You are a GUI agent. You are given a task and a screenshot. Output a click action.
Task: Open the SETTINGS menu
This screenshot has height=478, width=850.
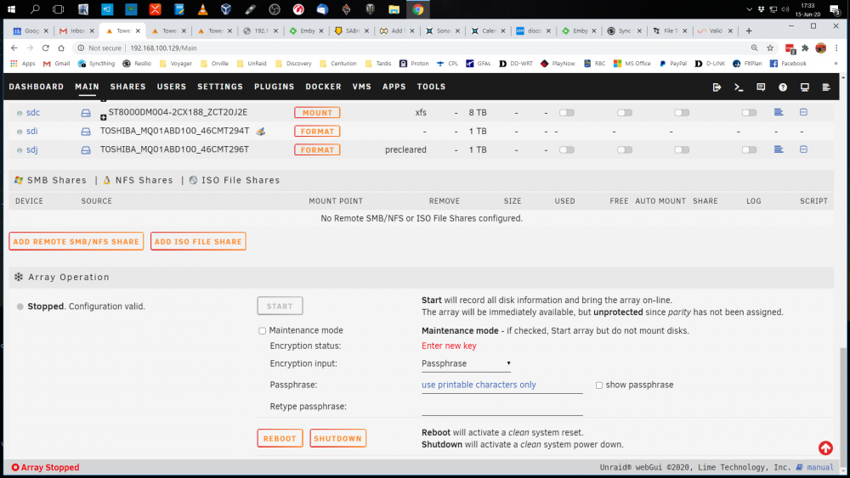point(220,87)
